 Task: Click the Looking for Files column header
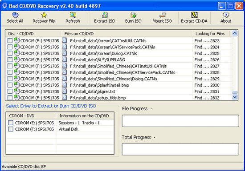point(211,34)
